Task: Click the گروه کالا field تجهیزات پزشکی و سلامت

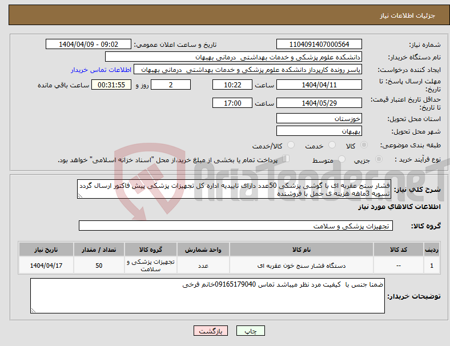Action: [236, 226]
